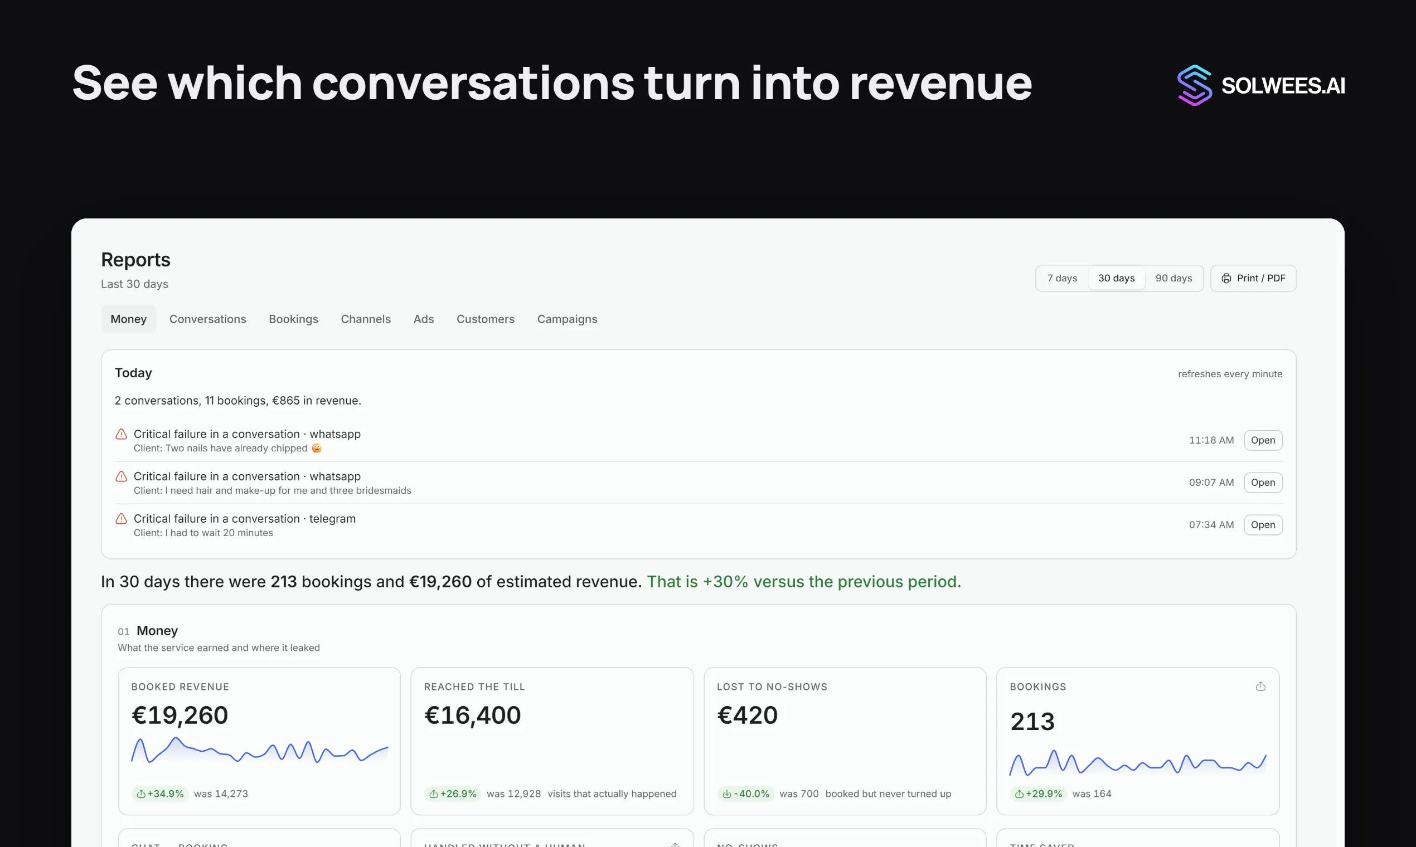
Task: Click the trend icon beside +26.9%
Action: pos(434,794)
